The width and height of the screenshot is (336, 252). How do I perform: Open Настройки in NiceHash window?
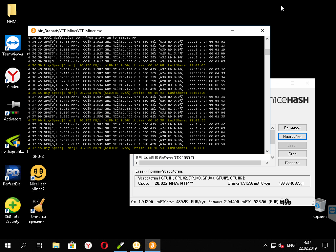(x=292, y=136)
